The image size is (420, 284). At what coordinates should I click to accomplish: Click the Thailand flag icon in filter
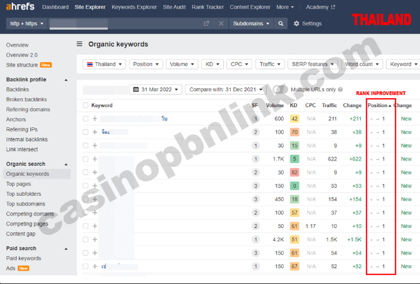90,64
